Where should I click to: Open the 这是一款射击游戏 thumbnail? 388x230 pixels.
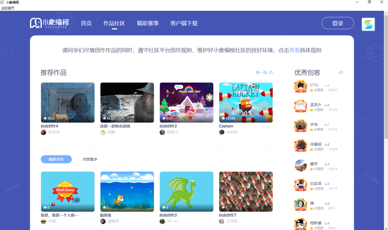point(127,103)
